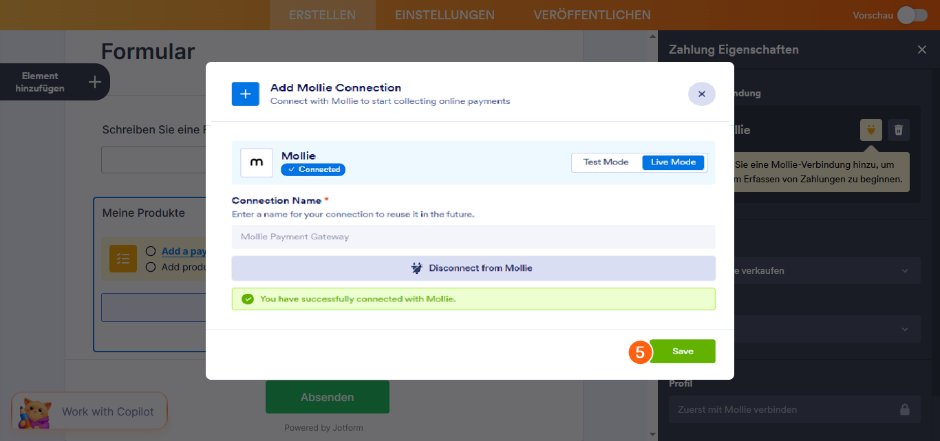
Task: Click the lock icon on Zuerst mit Mollie verbinden
Action: coord(904,409)
